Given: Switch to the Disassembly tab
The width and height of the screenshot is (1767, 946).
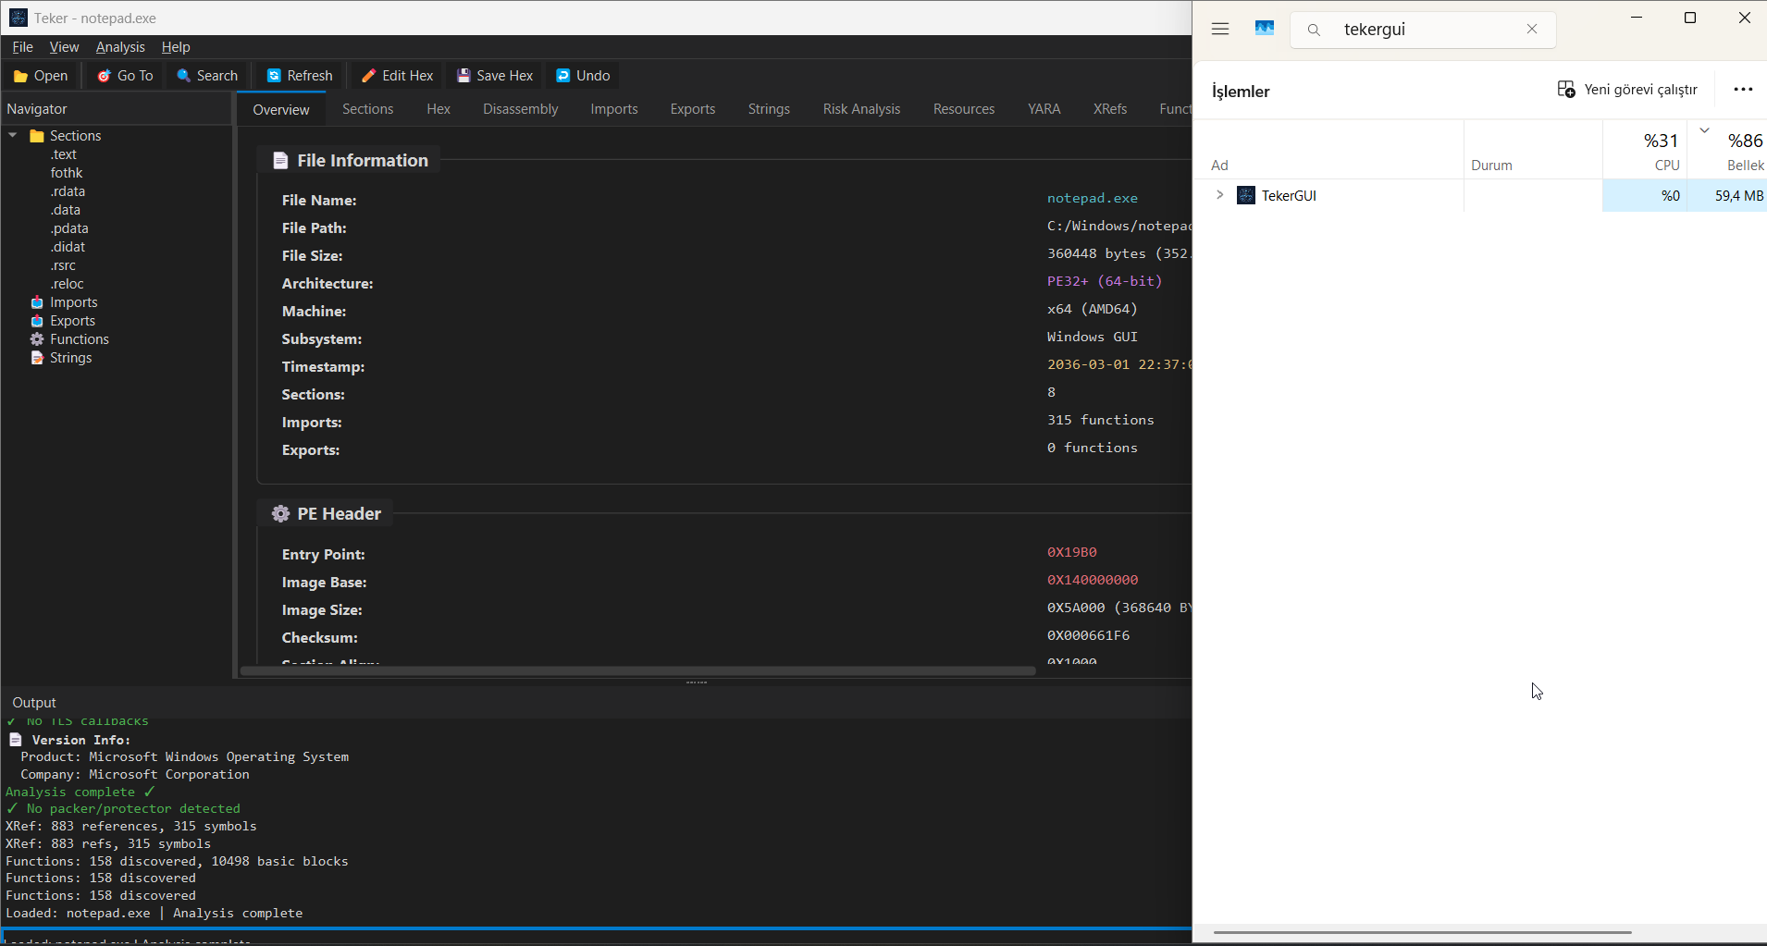Looking at the screenshot, I should click(520, 108).
